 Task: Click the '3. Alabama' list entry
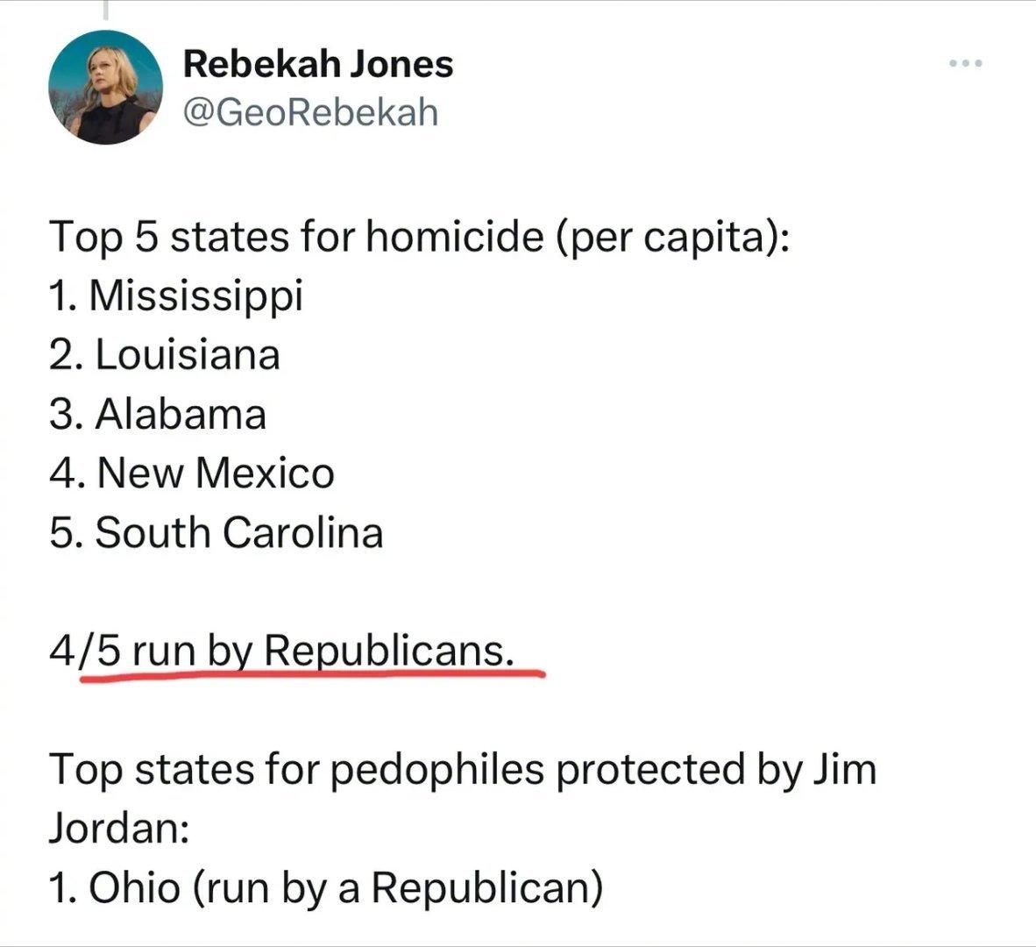click(158, 415)
